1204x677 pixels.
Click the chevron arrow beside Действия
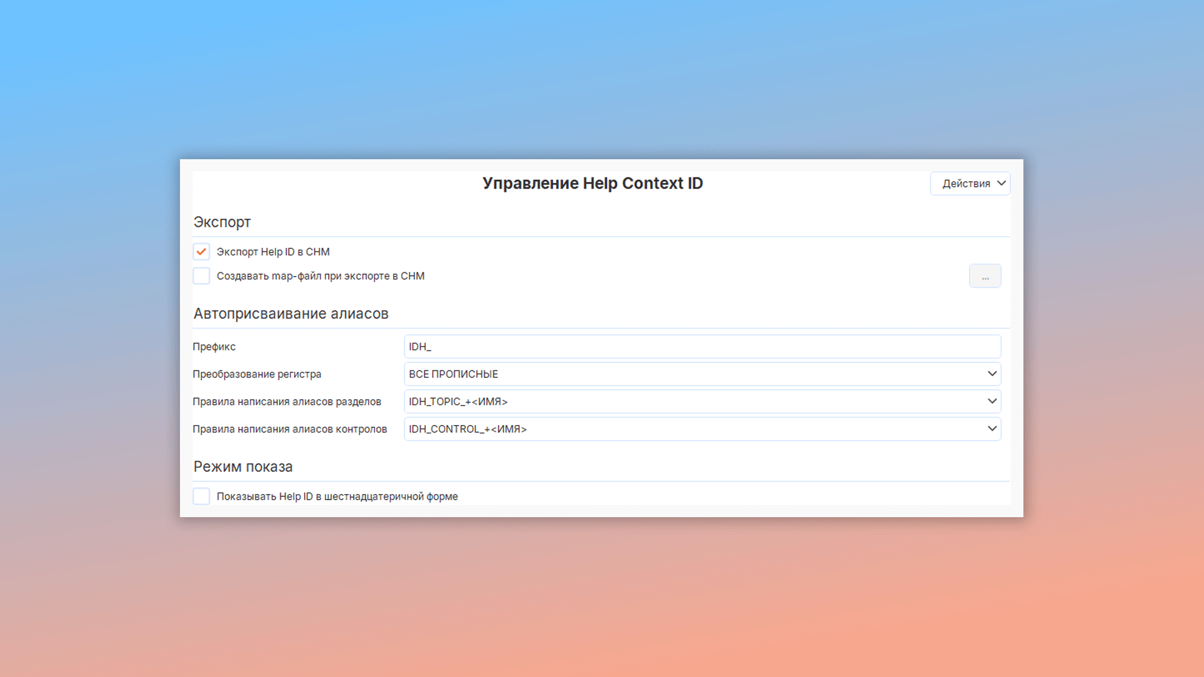(1001, 183)
